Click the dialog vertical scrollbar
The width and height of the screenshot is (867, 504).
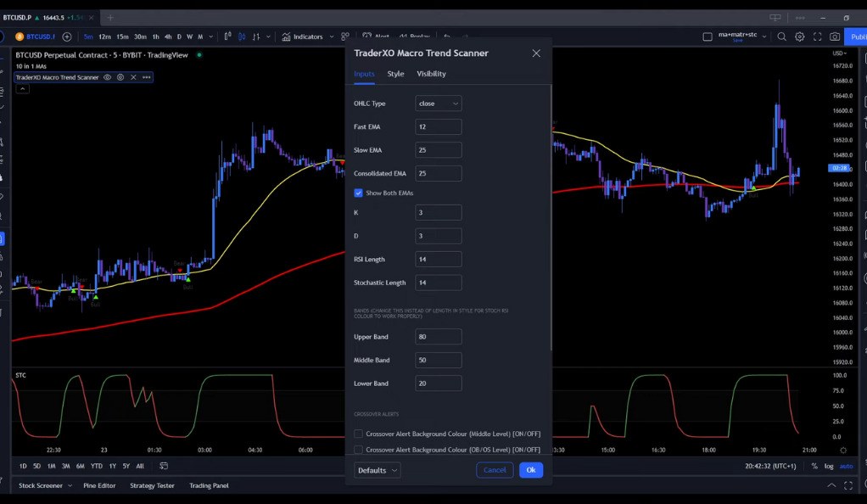(551, 218)
